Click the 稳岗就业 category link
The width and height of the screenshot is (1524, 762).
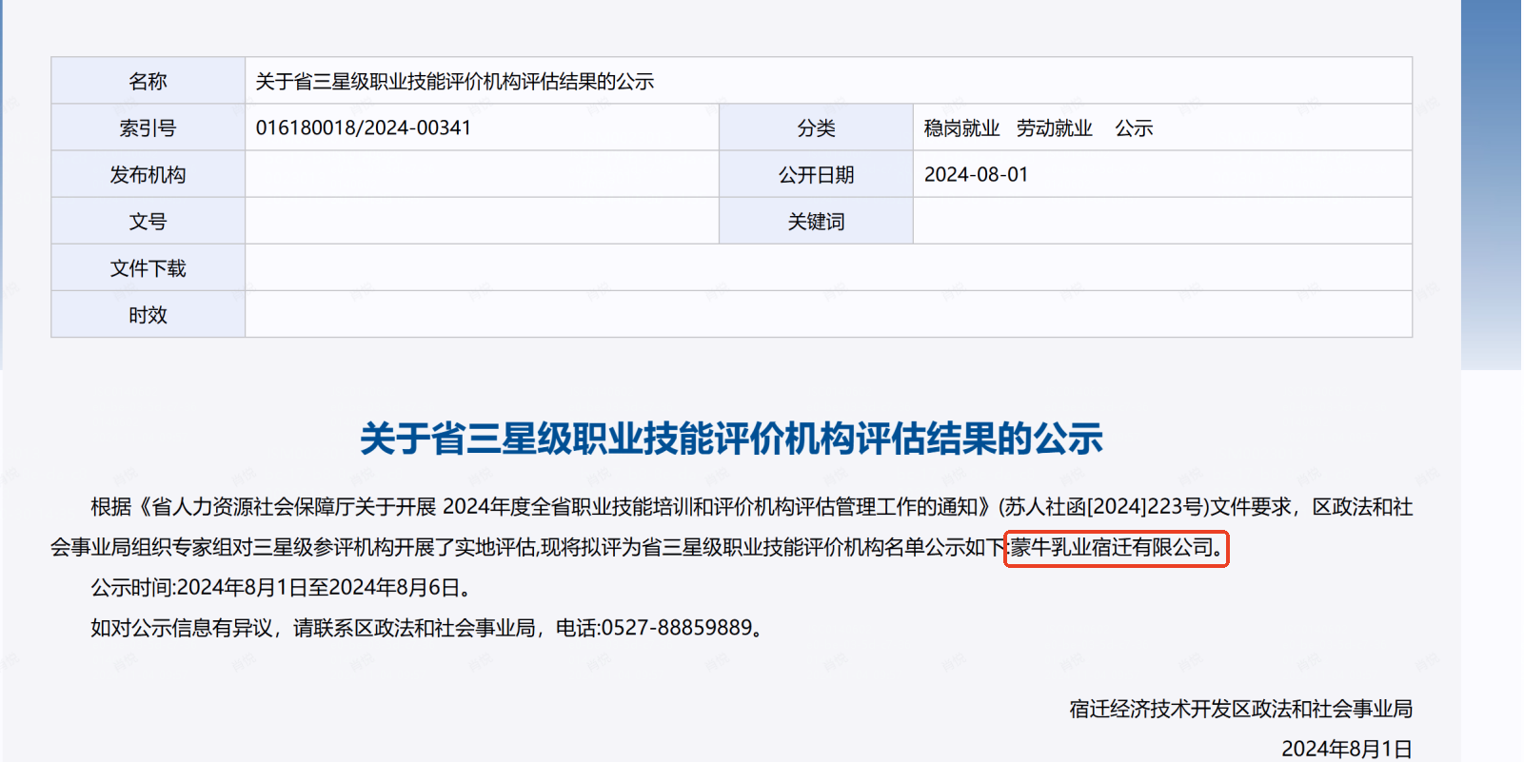[961, 128]
